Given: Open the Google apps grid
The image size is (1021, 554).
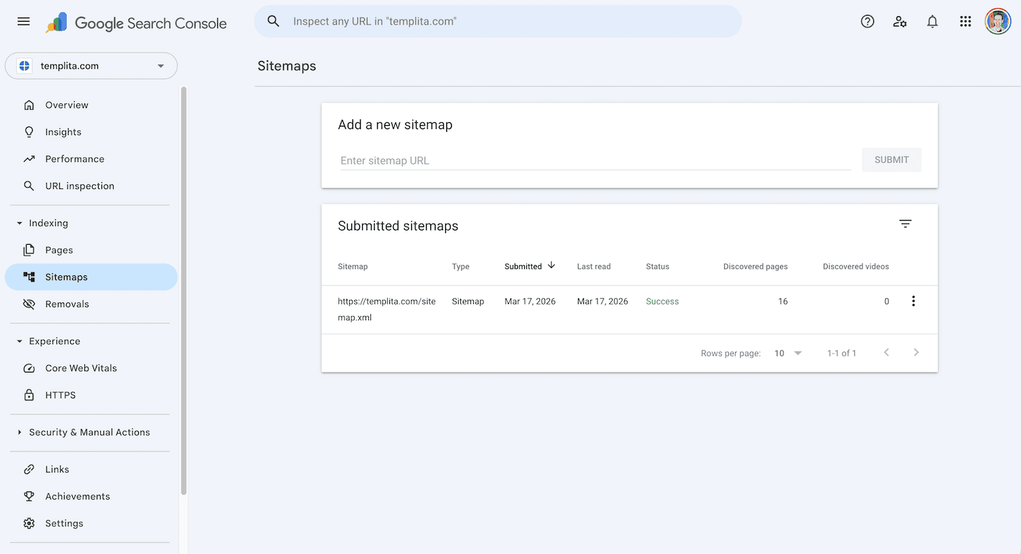Looking at the screenshot, I should pyautogui.click(x=965, y=21).
